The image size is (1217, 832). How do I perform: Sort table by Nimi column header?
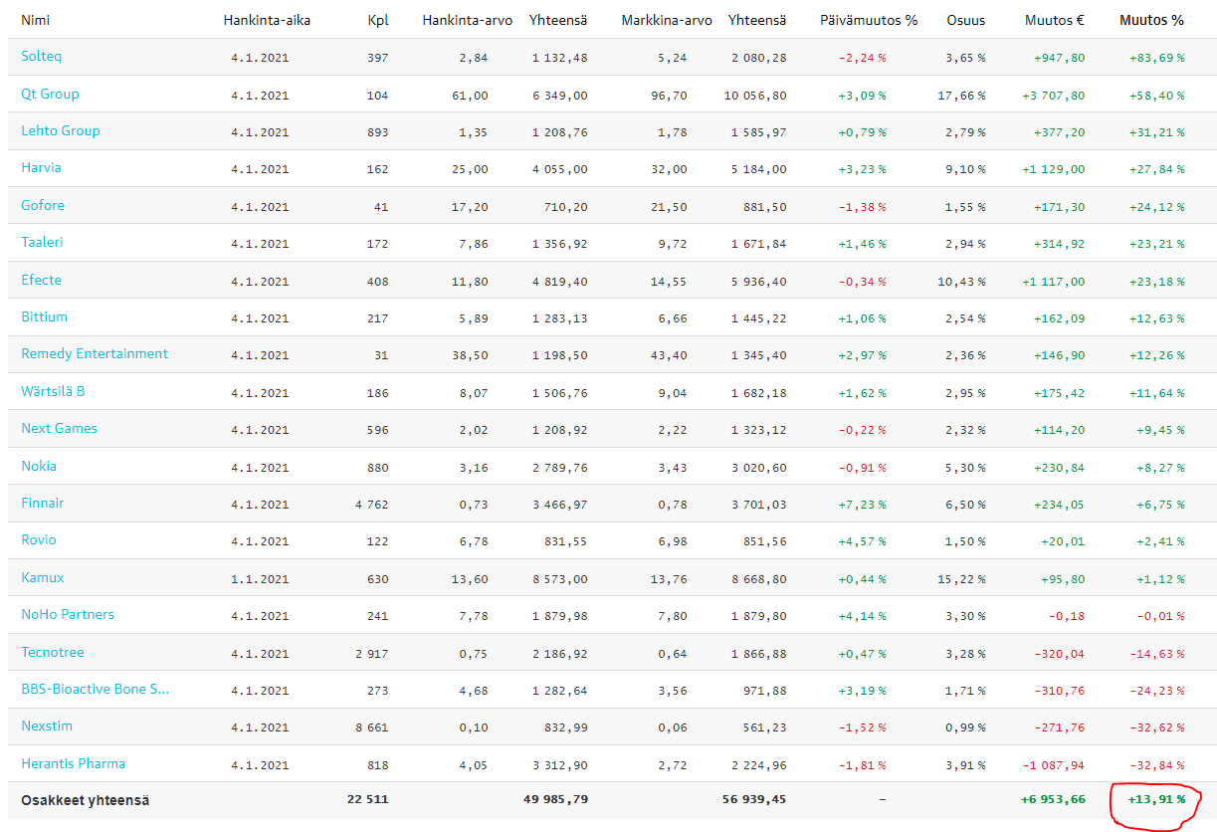coord(35,20)
